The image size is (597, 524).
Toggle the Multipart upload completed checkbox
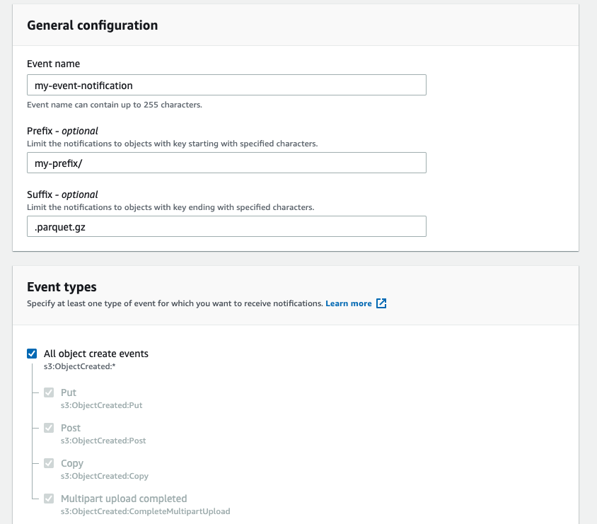pyautogui.click(x=49, y=499)
